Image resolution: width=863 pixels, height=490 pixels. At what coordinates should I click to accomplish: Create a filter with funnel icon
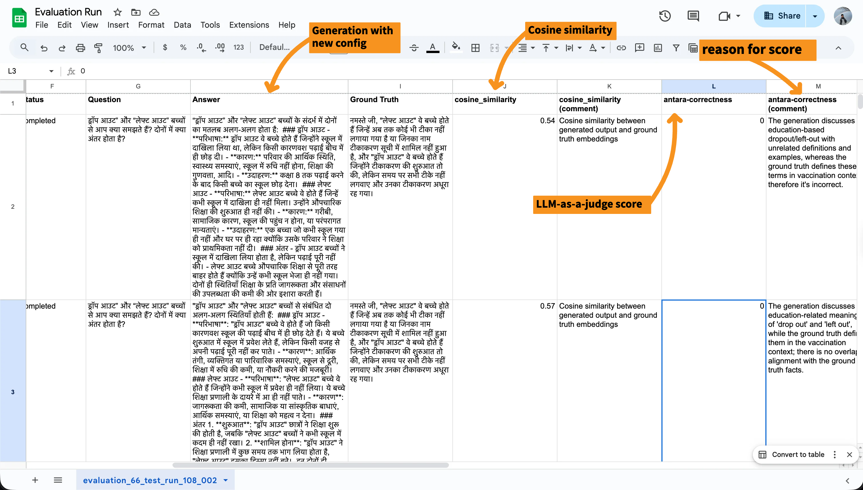click(x=676, y=48)
